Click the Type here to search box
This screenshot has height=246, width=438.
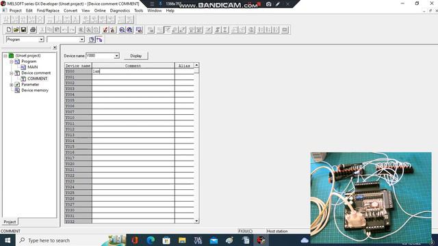[64, 240]
